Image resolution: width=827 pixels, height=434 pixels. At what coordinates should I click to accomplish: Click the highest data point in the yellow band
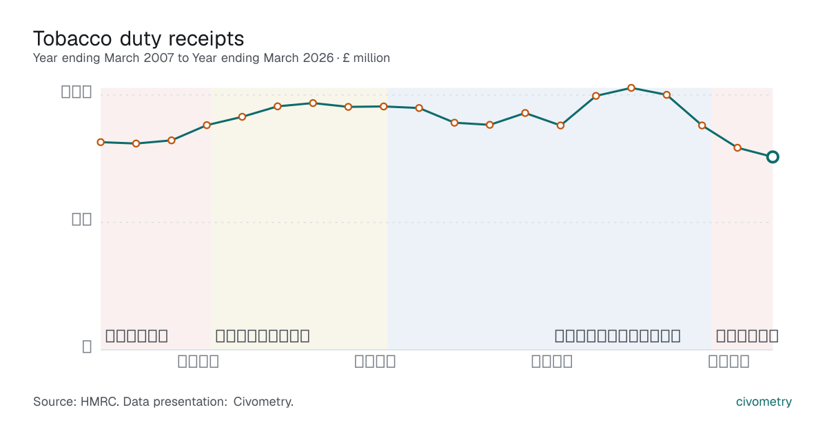point(313,103)
